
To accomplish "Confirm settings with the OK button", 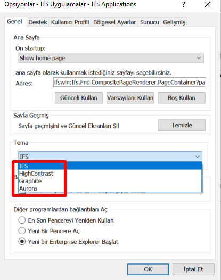I will click(x=148, y=269).
